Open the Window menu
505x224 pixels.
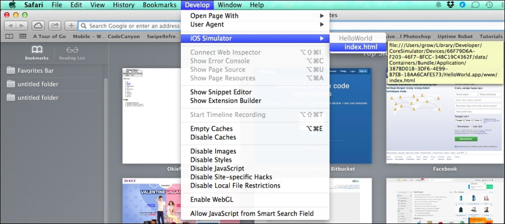230,5
